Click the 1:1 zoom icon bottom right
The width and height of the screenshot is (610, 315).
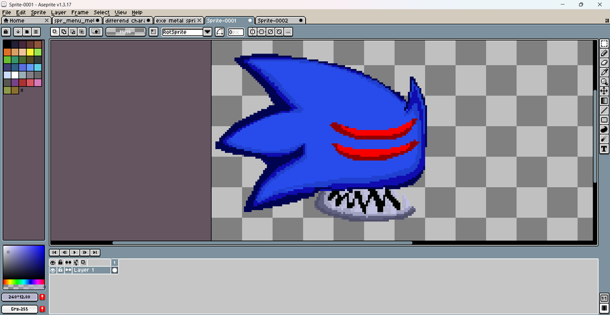coord(604,299)
